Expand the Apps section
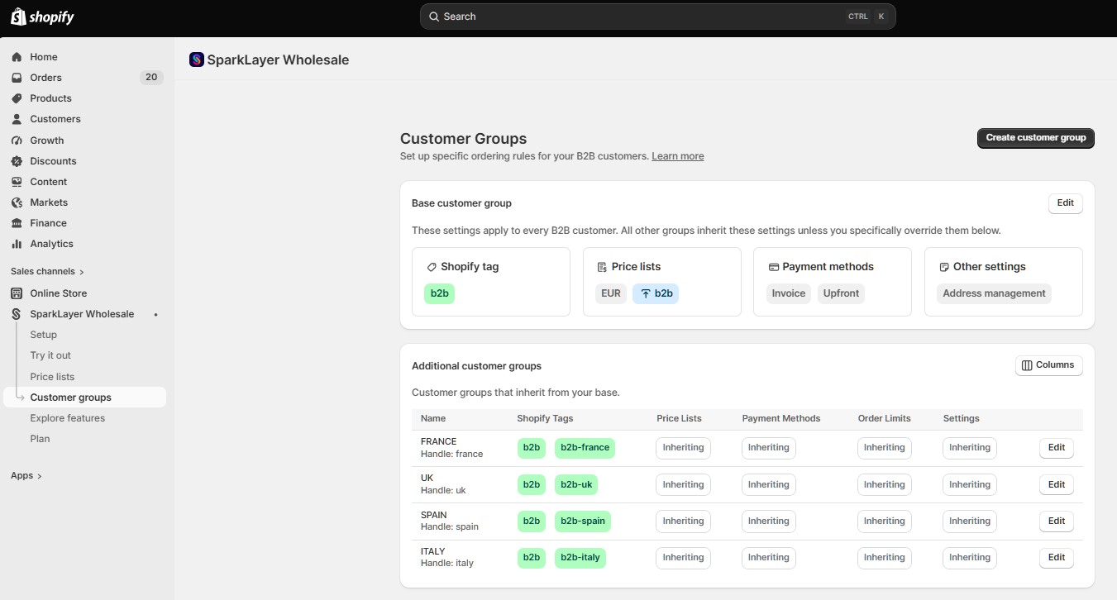1117x600 pixels. (26, 475)
